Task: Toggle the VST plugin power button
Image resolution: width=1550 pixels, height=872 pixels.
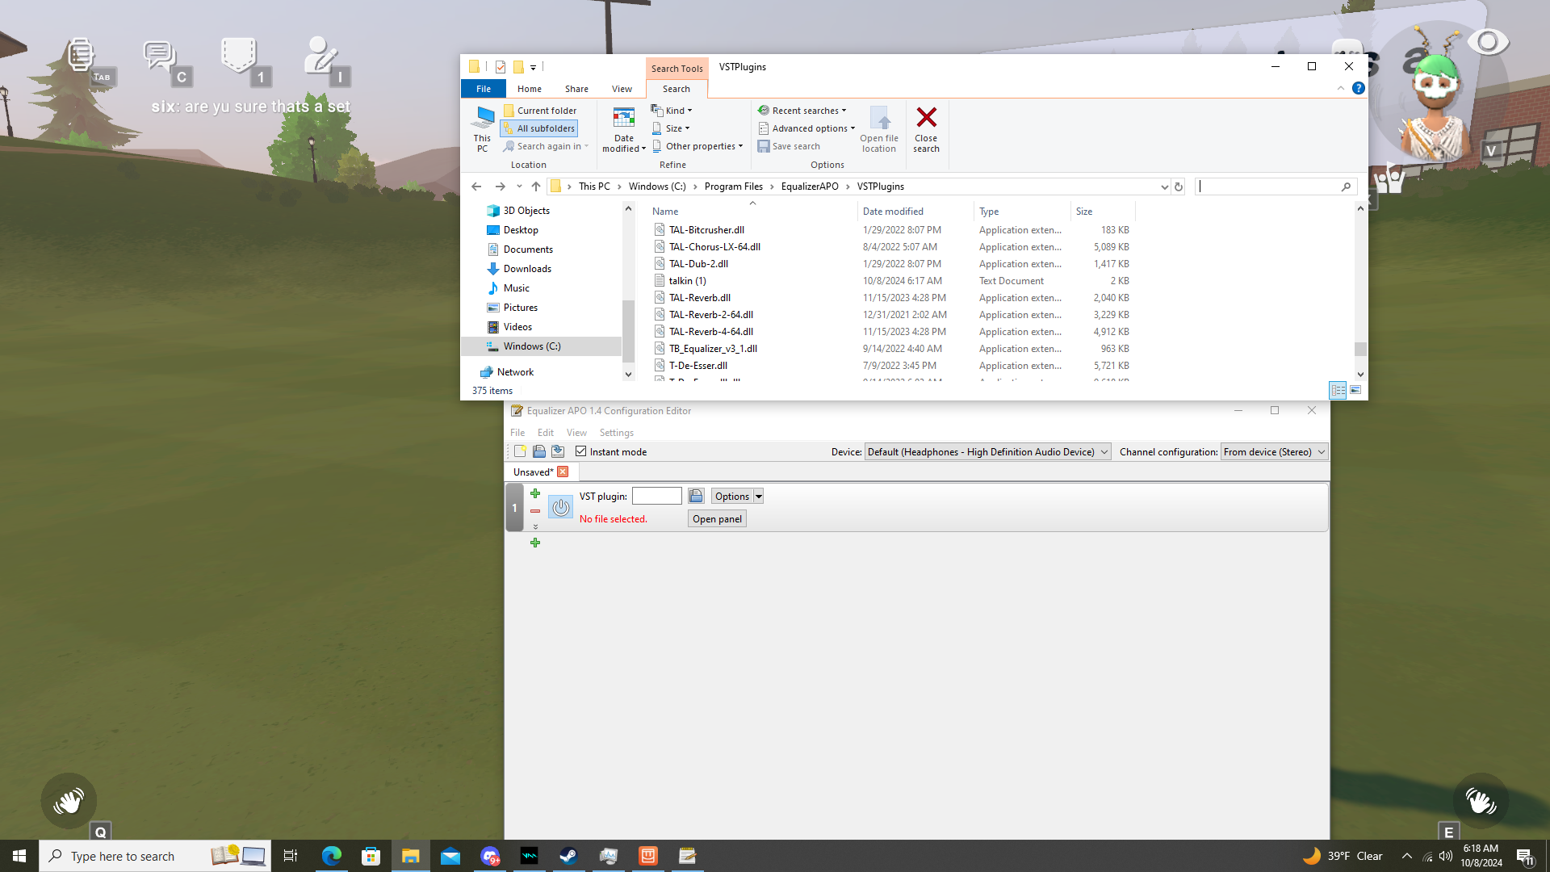Action: (x=560, y=507)
